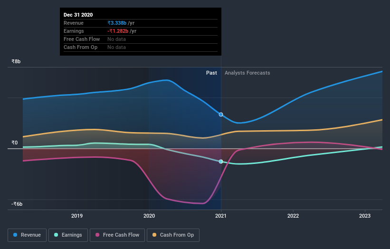Click the -₹6b y-axis label
Viewport: 390px width, 249px height.
point(17,204)
